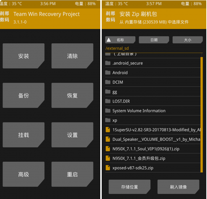207x199 pixels.
Task: Click 从 内置存储 (230539 MB) 中选择文件 text
Action: click(154, 22)
